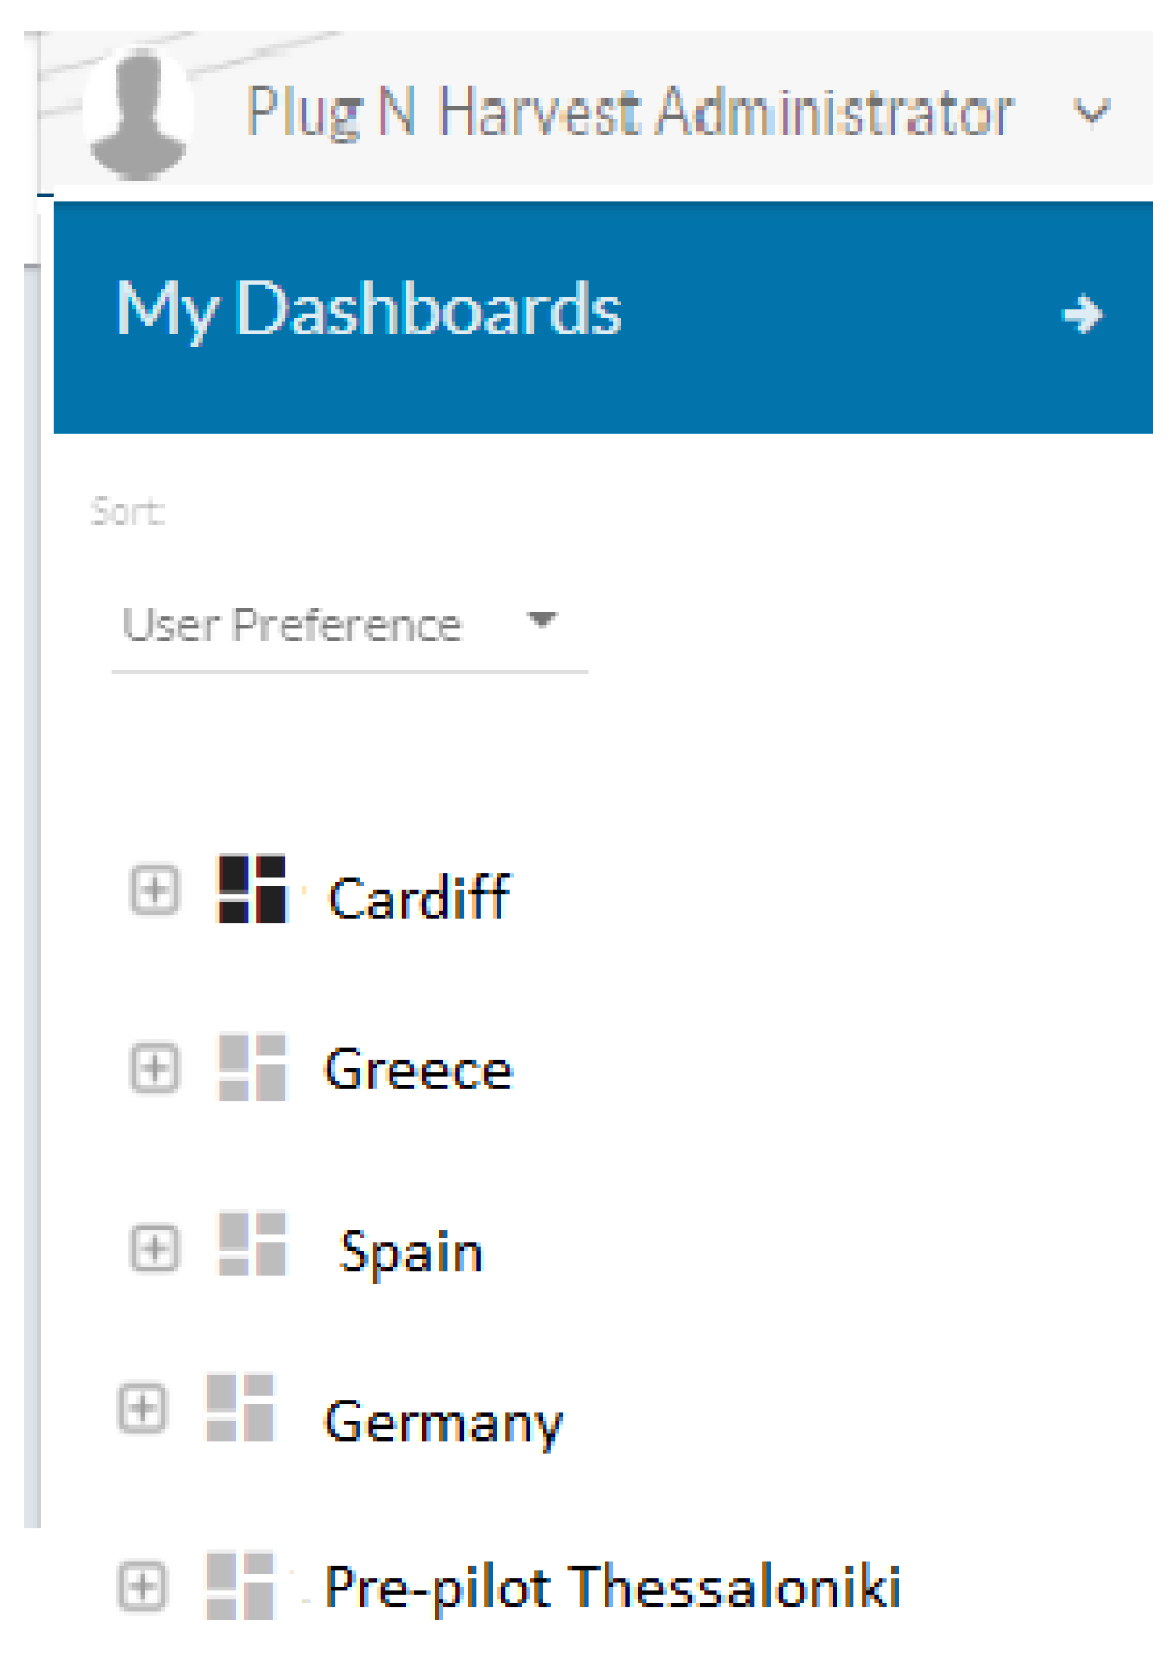Open the Cardiff dashboard

(419, 898)
